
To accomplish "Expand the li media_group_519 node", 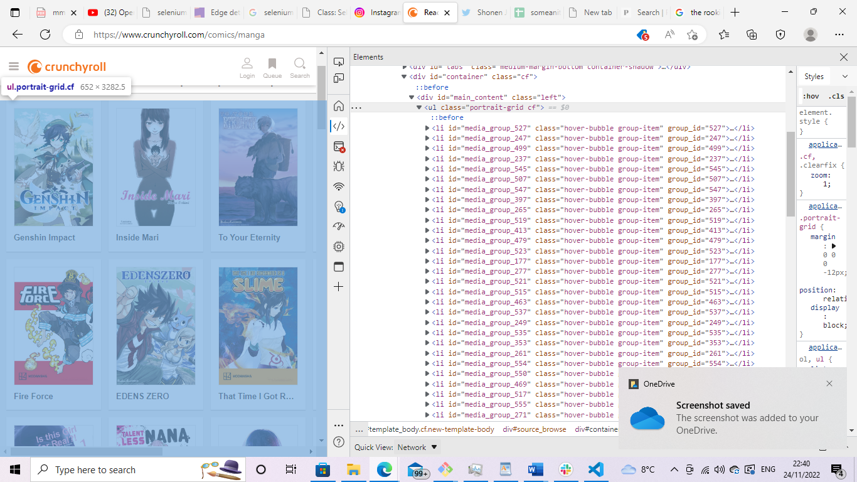I will 427,220.
